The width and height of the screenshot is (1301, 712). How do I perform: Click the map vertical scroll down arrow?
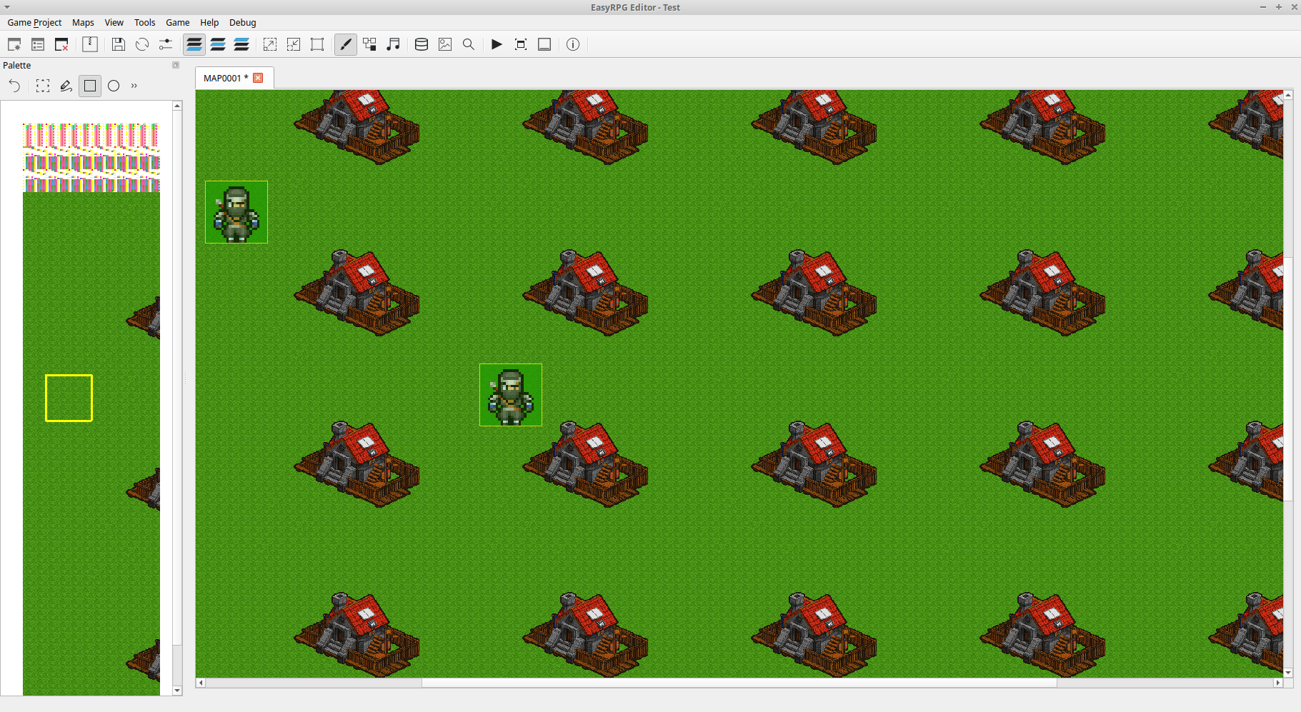tap(1288, 673)
